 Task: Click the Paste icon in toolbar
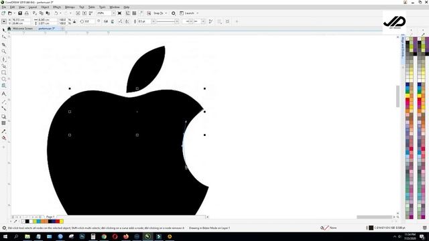coord(48,13)
